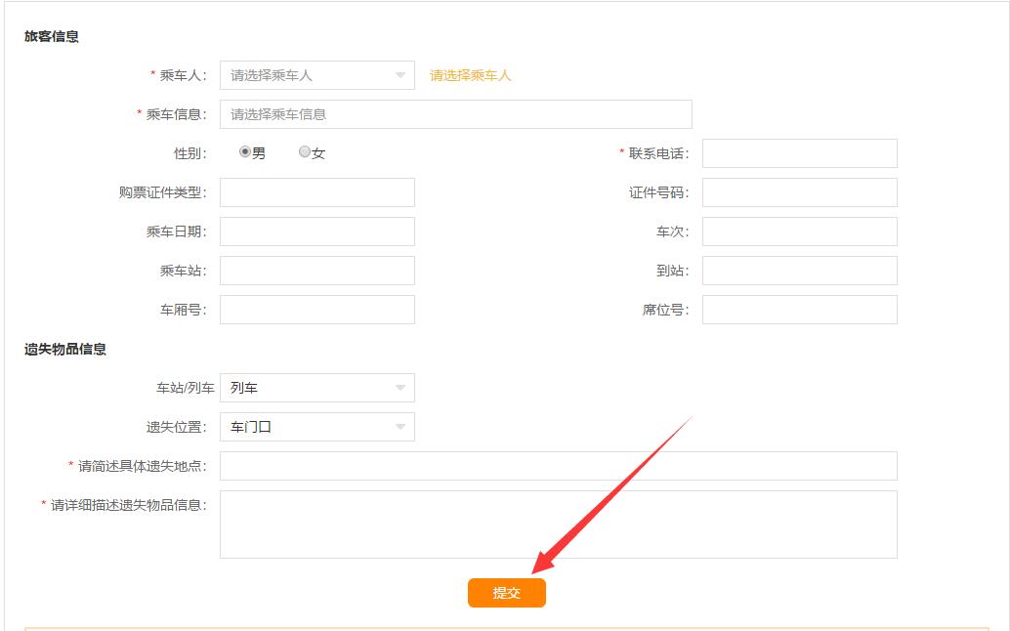Click the 联系电话 phone number field
The image size is (1010, 631).
799,152
